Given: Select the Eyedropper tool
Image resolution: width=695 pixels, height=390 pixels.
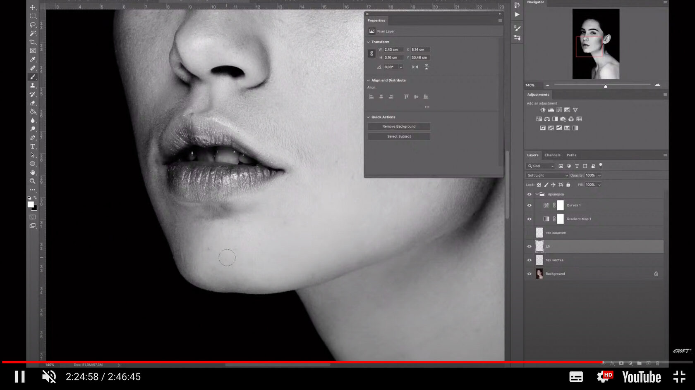Looking at the screenshot, I should 33,59.
